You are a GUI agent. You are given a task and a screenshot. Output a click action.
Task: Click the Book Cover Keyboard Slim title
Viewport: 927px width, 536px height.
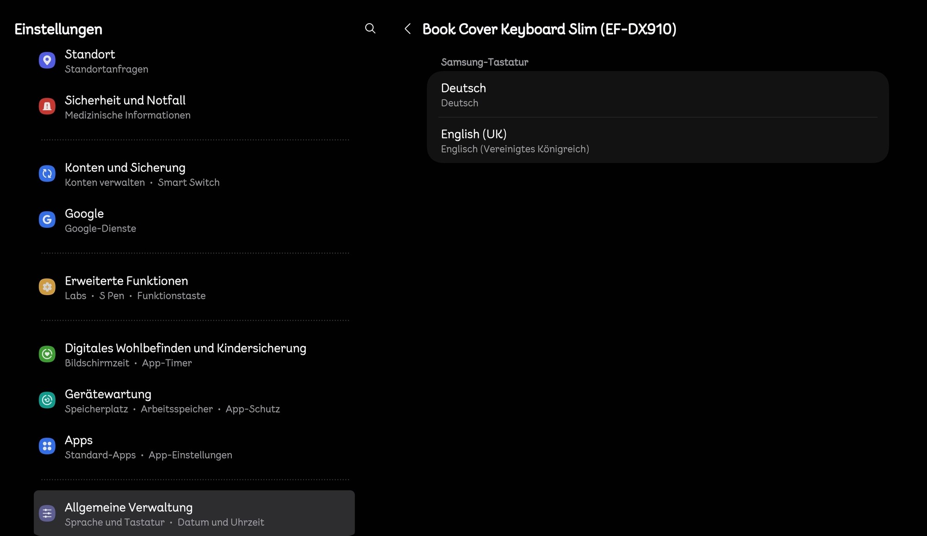[x=549, y=29]
